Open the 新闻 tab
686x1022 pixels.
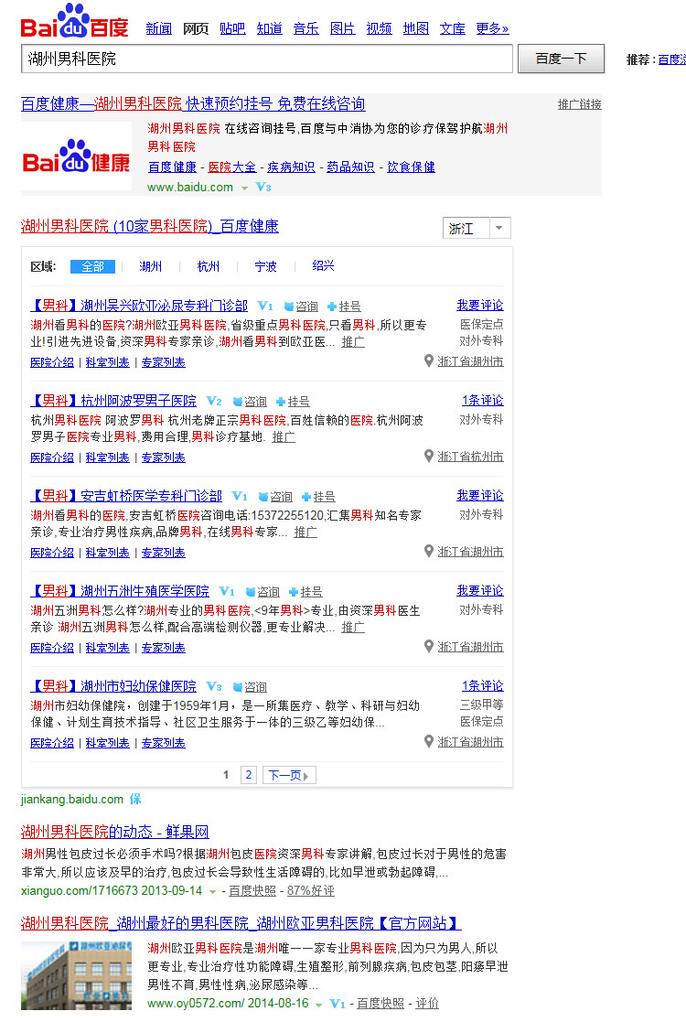[159, 28]
